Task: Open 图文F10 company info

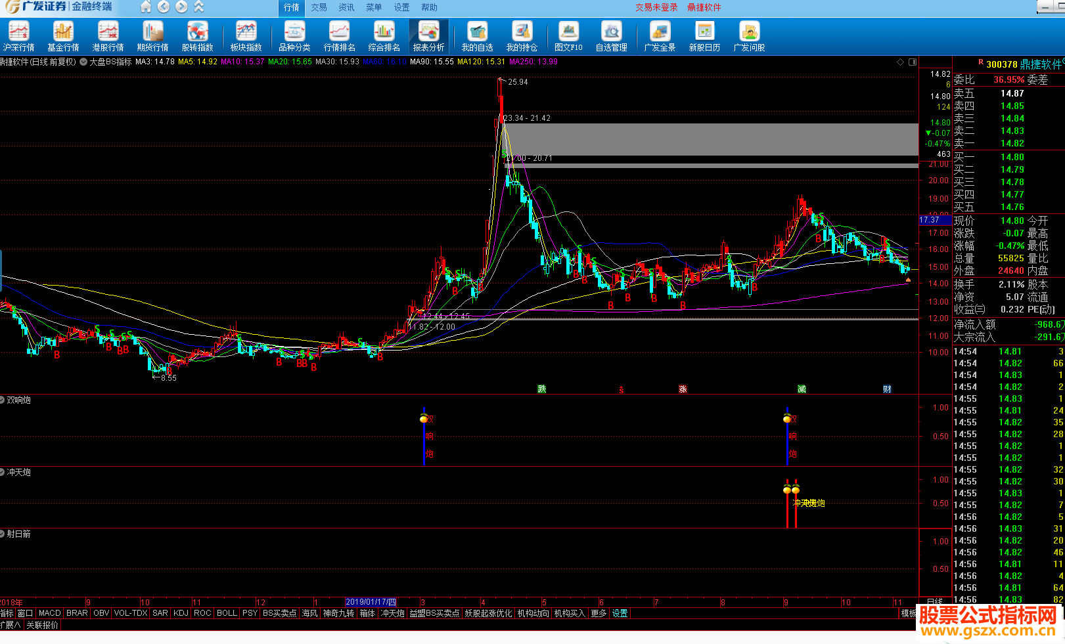Action: [568, 37]
